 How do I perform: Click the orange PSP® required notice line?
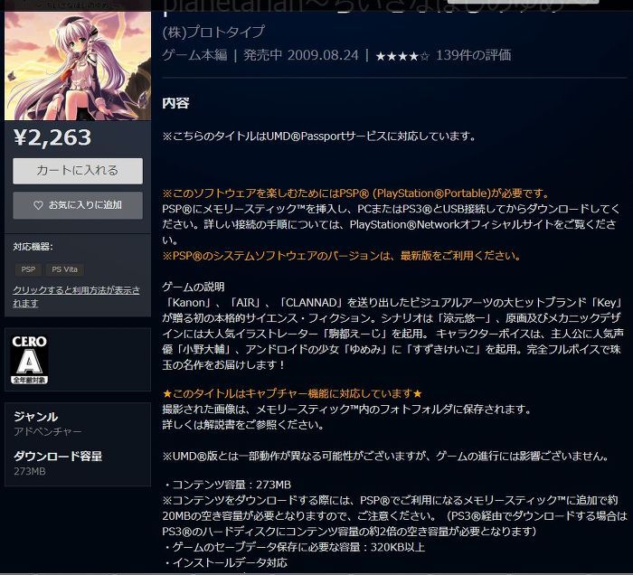tap(355, 193)
